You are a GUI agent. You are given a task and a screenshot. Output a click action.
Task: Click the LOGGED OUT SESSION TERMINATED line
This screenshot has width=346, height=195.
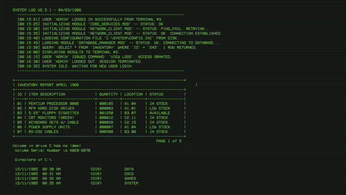(x=80, y=61)
